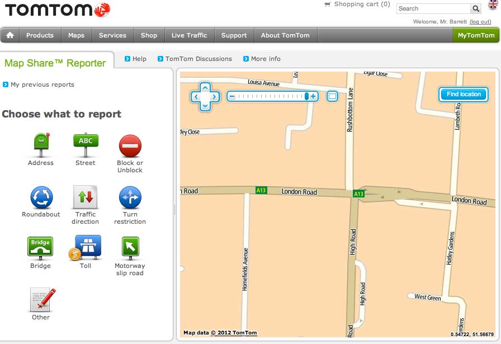The image size is (501, 344).
Task: Pick the Roundabout report icon
Action: tap(41, 197)
